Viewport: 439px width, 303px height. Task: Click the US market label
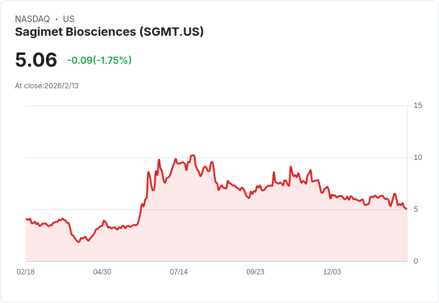(69, 19)
